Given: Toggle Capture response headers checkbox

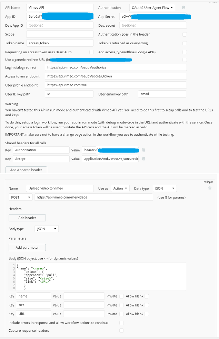Looking at the screenshot, I should [121, 331].
